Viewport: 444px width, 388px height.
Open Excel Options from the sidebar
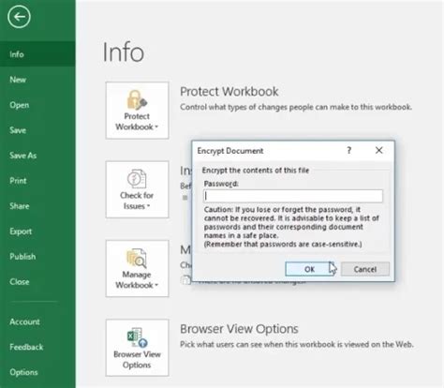click(37, 372)
